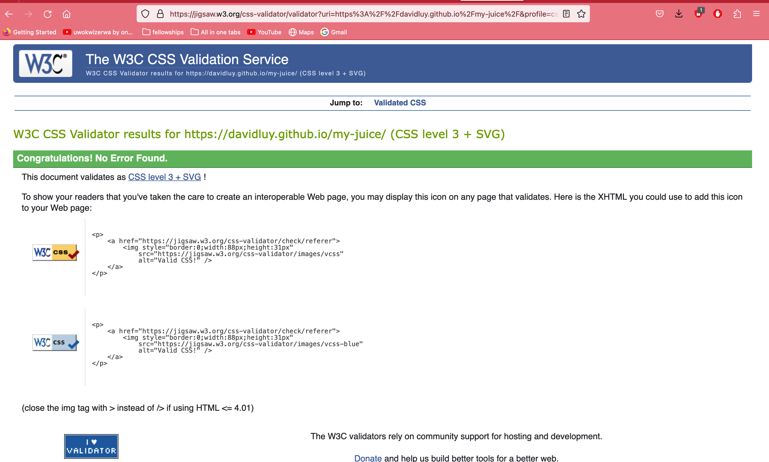The image size is (769, 462).
Task: Go to the Firefox home page
Action: tap(66, 14)
